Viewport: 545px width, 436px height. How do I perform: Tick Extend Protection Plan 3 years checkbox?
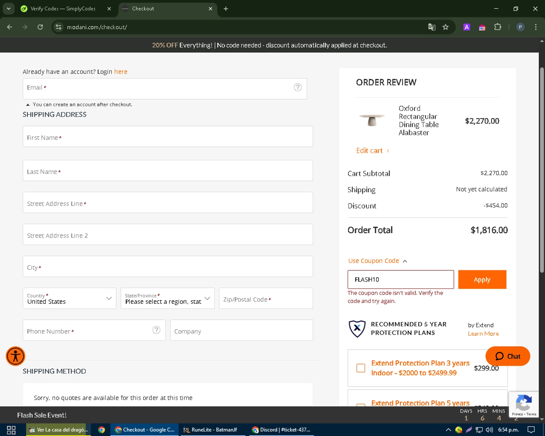pos(361,368)
